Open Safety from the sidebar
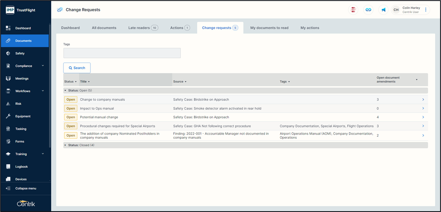Image resolution: width=441 pixels, height=212 pixels. click(20, 53)
